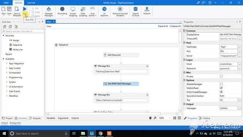The image size is (243, 137).
Task: Click the zoom magnifier icon in designer
Action: click(155, 118)
